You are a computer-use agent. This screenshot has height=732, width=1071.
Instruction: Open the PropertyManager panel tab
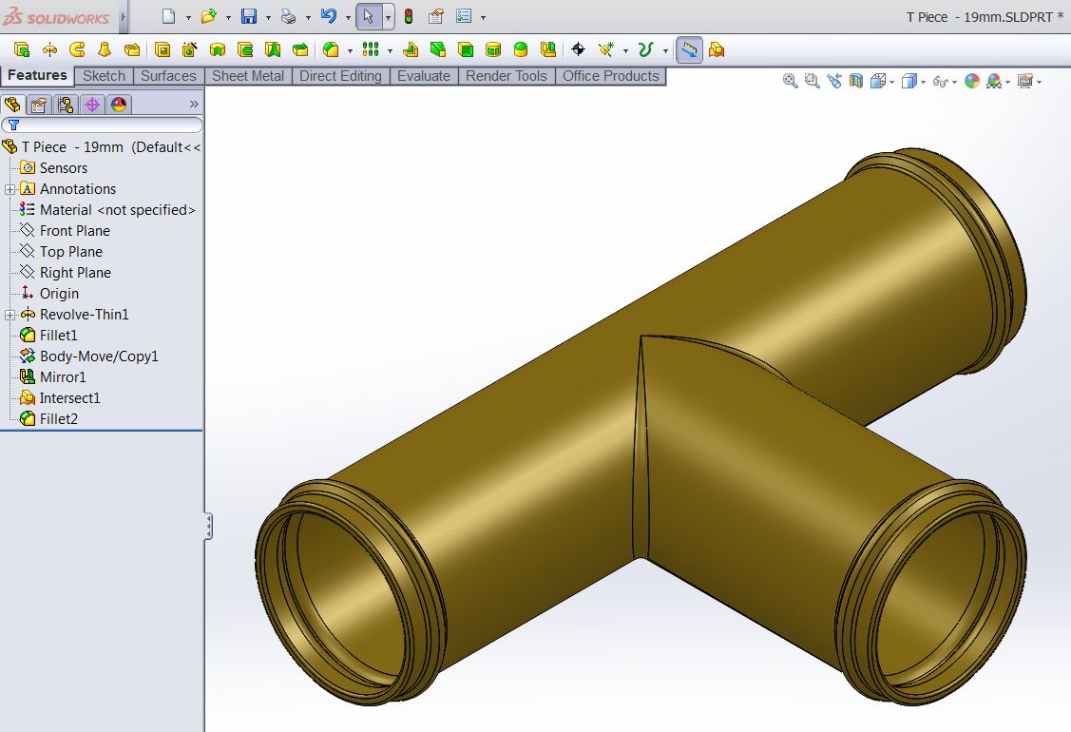pyautogui.click(x=38, y=105)
